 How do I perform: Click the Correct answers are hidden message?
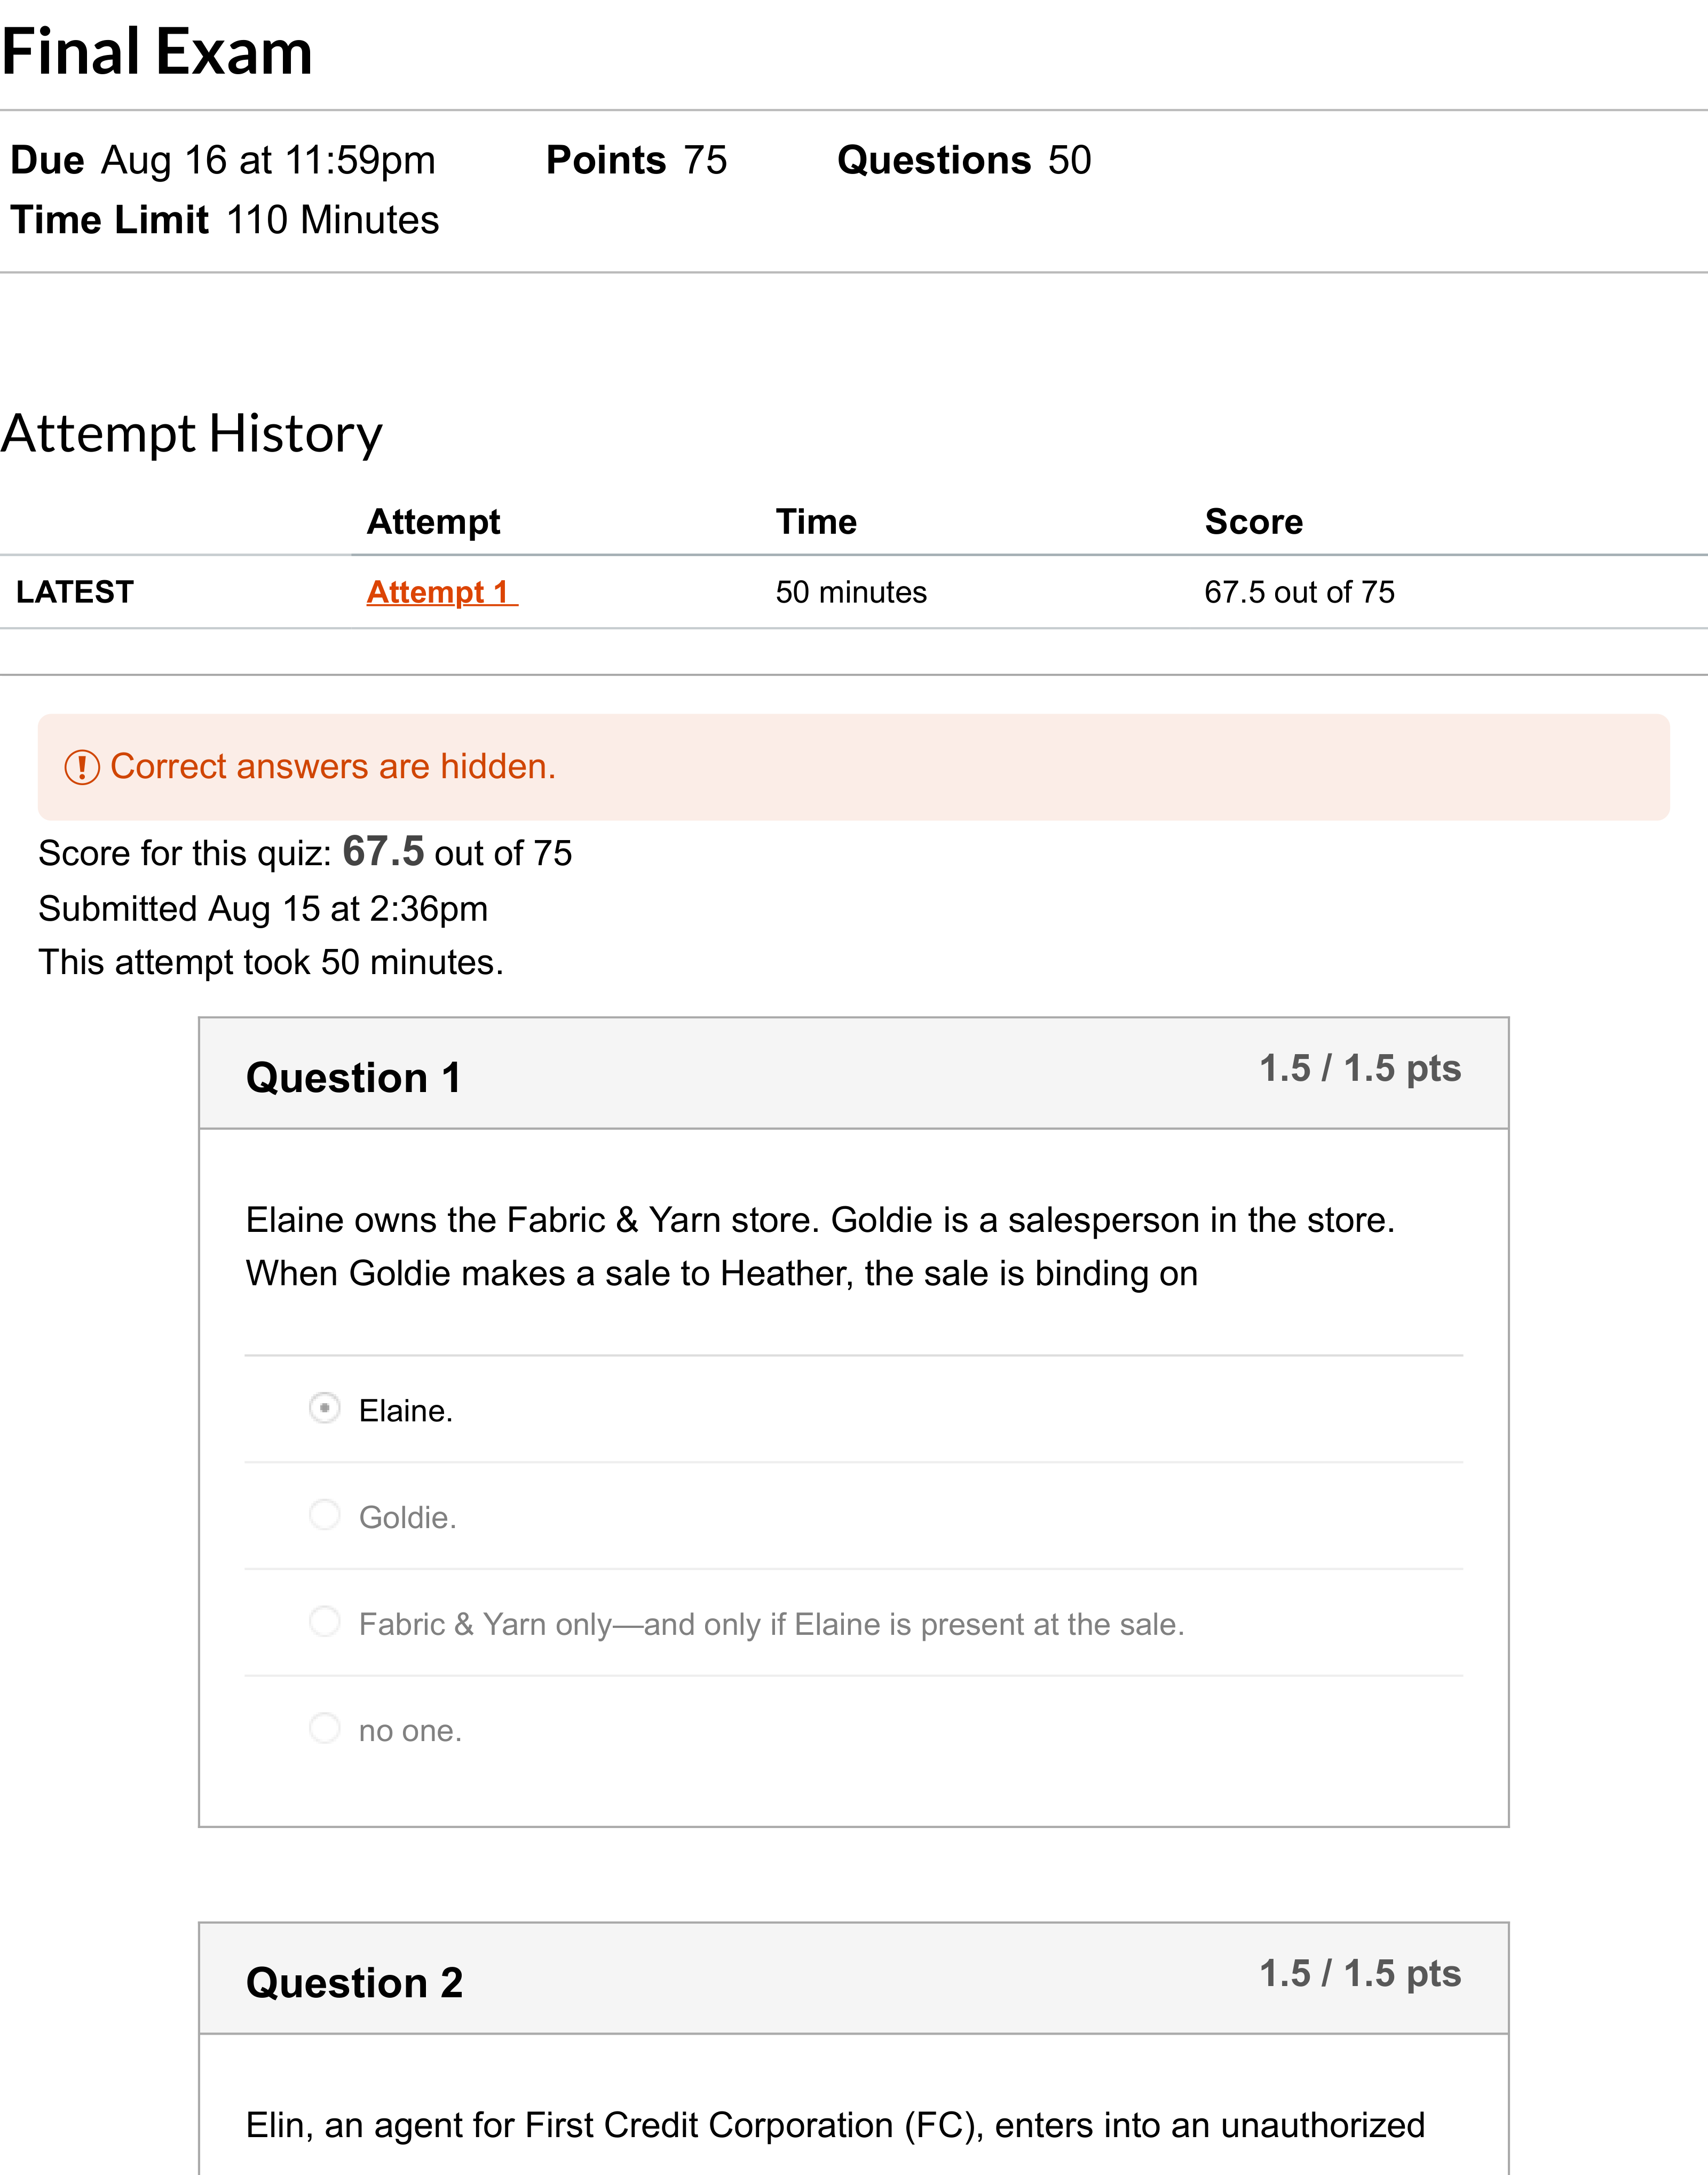(x=333, y=767)
